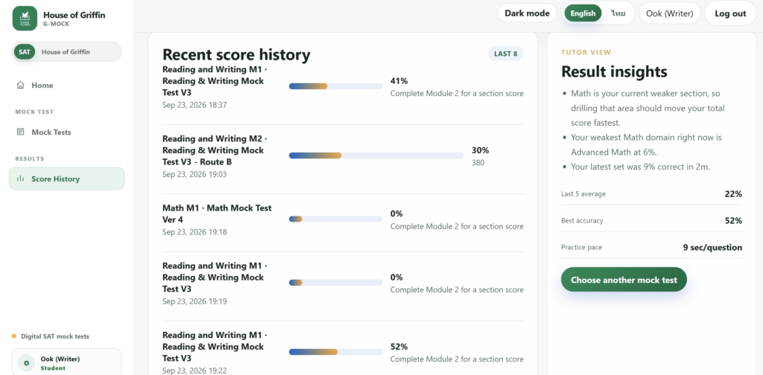Open Reading and Writing M2 Route B entry
Screen dimensions: 763x375
[x=343, y=156]
